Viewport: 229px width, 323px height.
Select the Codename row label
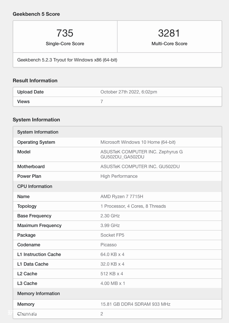click(29, 245)
